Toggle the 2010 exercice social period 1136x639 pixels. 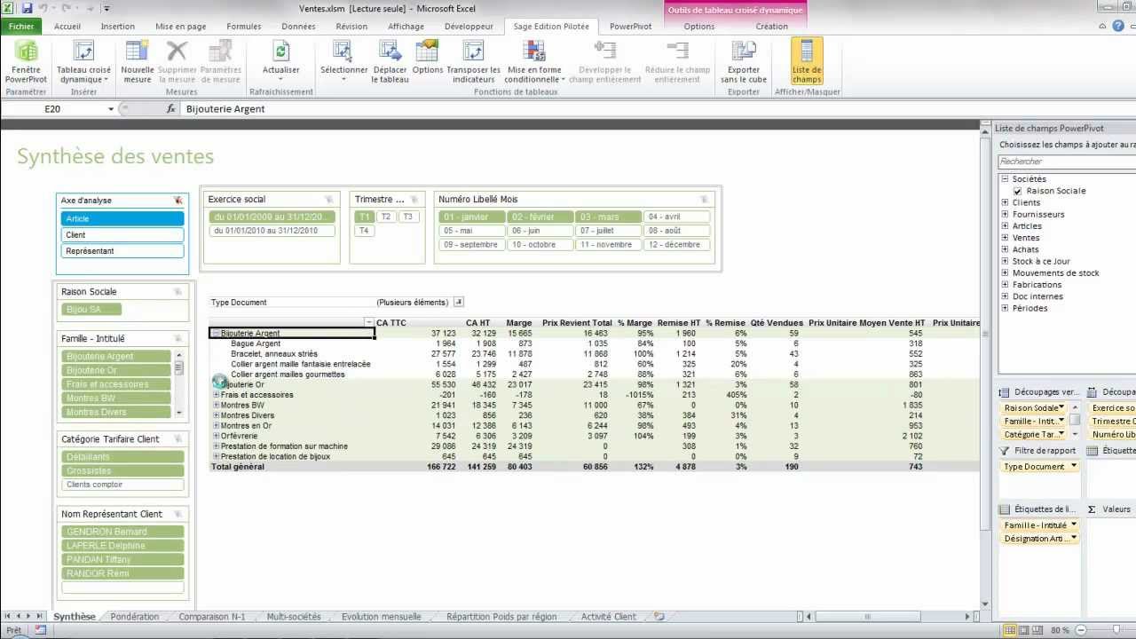[272, 231]
